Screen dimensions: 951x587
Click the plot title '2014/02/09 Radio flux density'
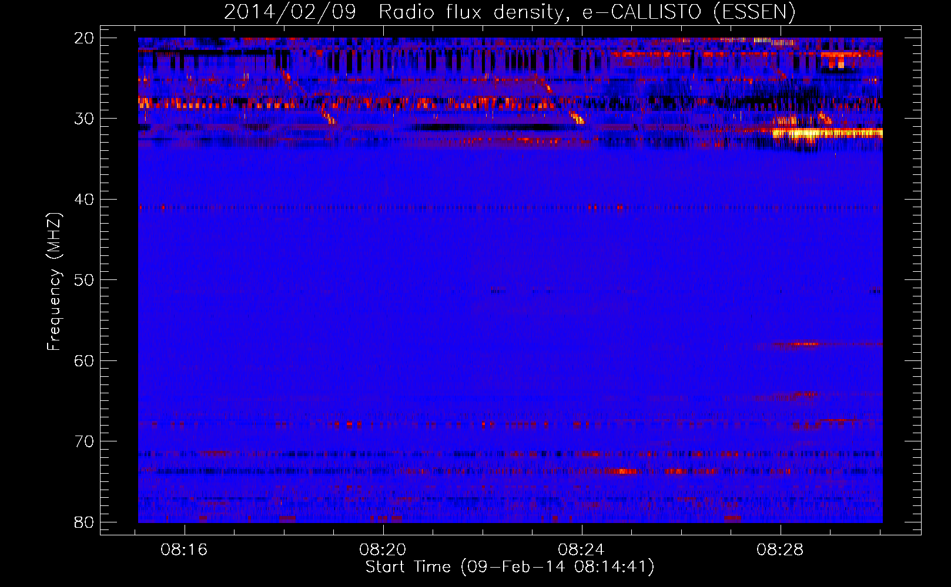[510, 12]
